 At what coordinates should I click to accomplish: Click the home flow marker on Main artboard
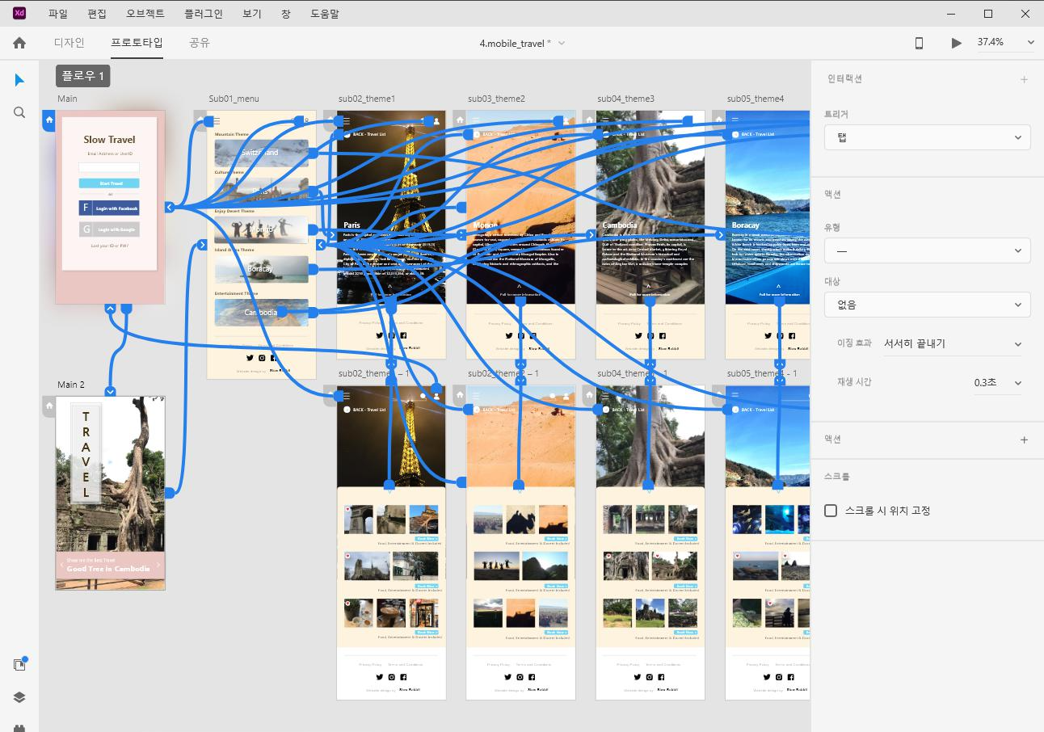pyautogui.click(x=49, y=120)
